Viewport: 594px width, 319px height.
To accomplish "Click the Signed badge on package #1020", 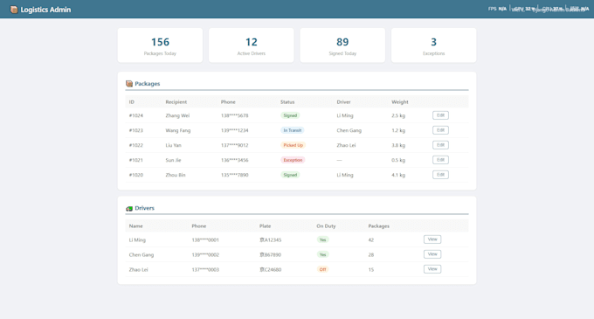I will [290, 175].
